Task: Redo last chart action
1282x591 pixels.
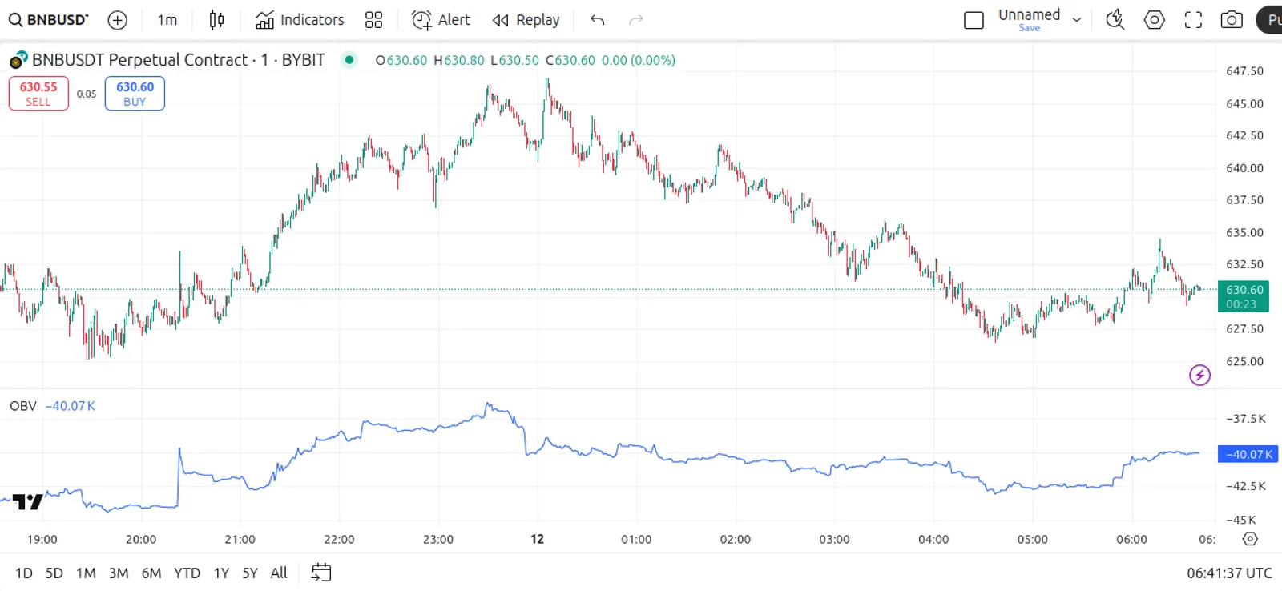Action: coord(636,20)
